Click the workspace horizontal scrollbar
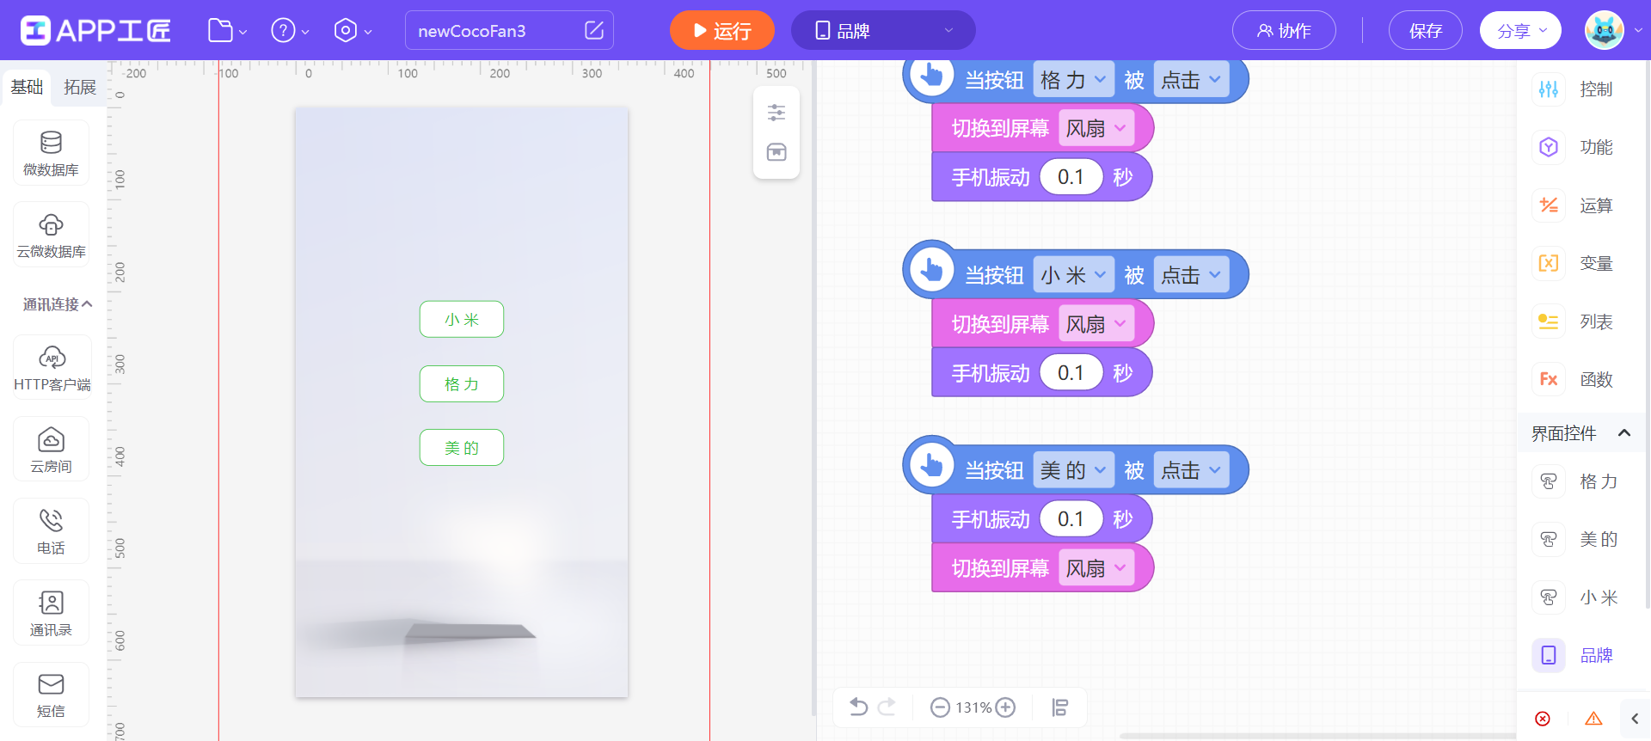The height and width of the screenshot is (741, 1651). 1317,736
